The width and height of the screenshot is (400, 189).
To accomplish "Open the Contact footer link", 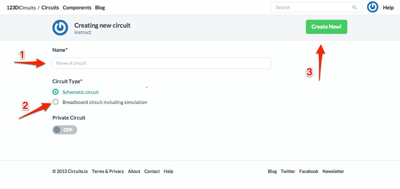I will point(152,171).
